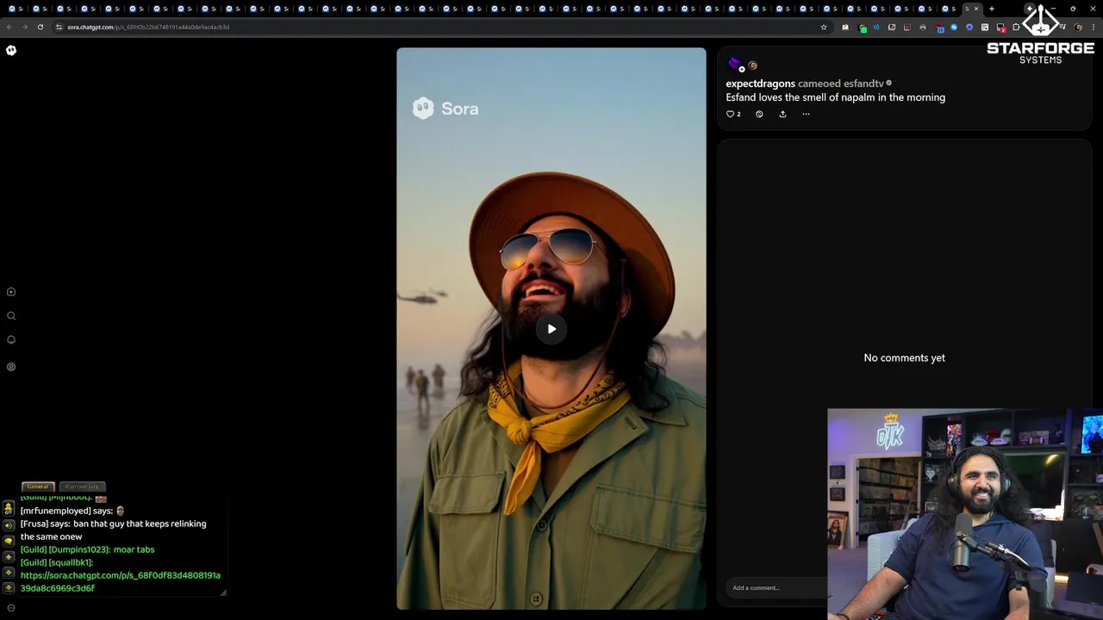Click the "No comments yet" text

[904, 358]
